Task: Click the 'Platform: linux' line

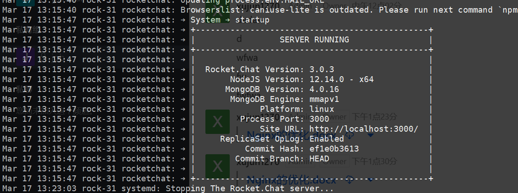Action: [x=297, y=109]
